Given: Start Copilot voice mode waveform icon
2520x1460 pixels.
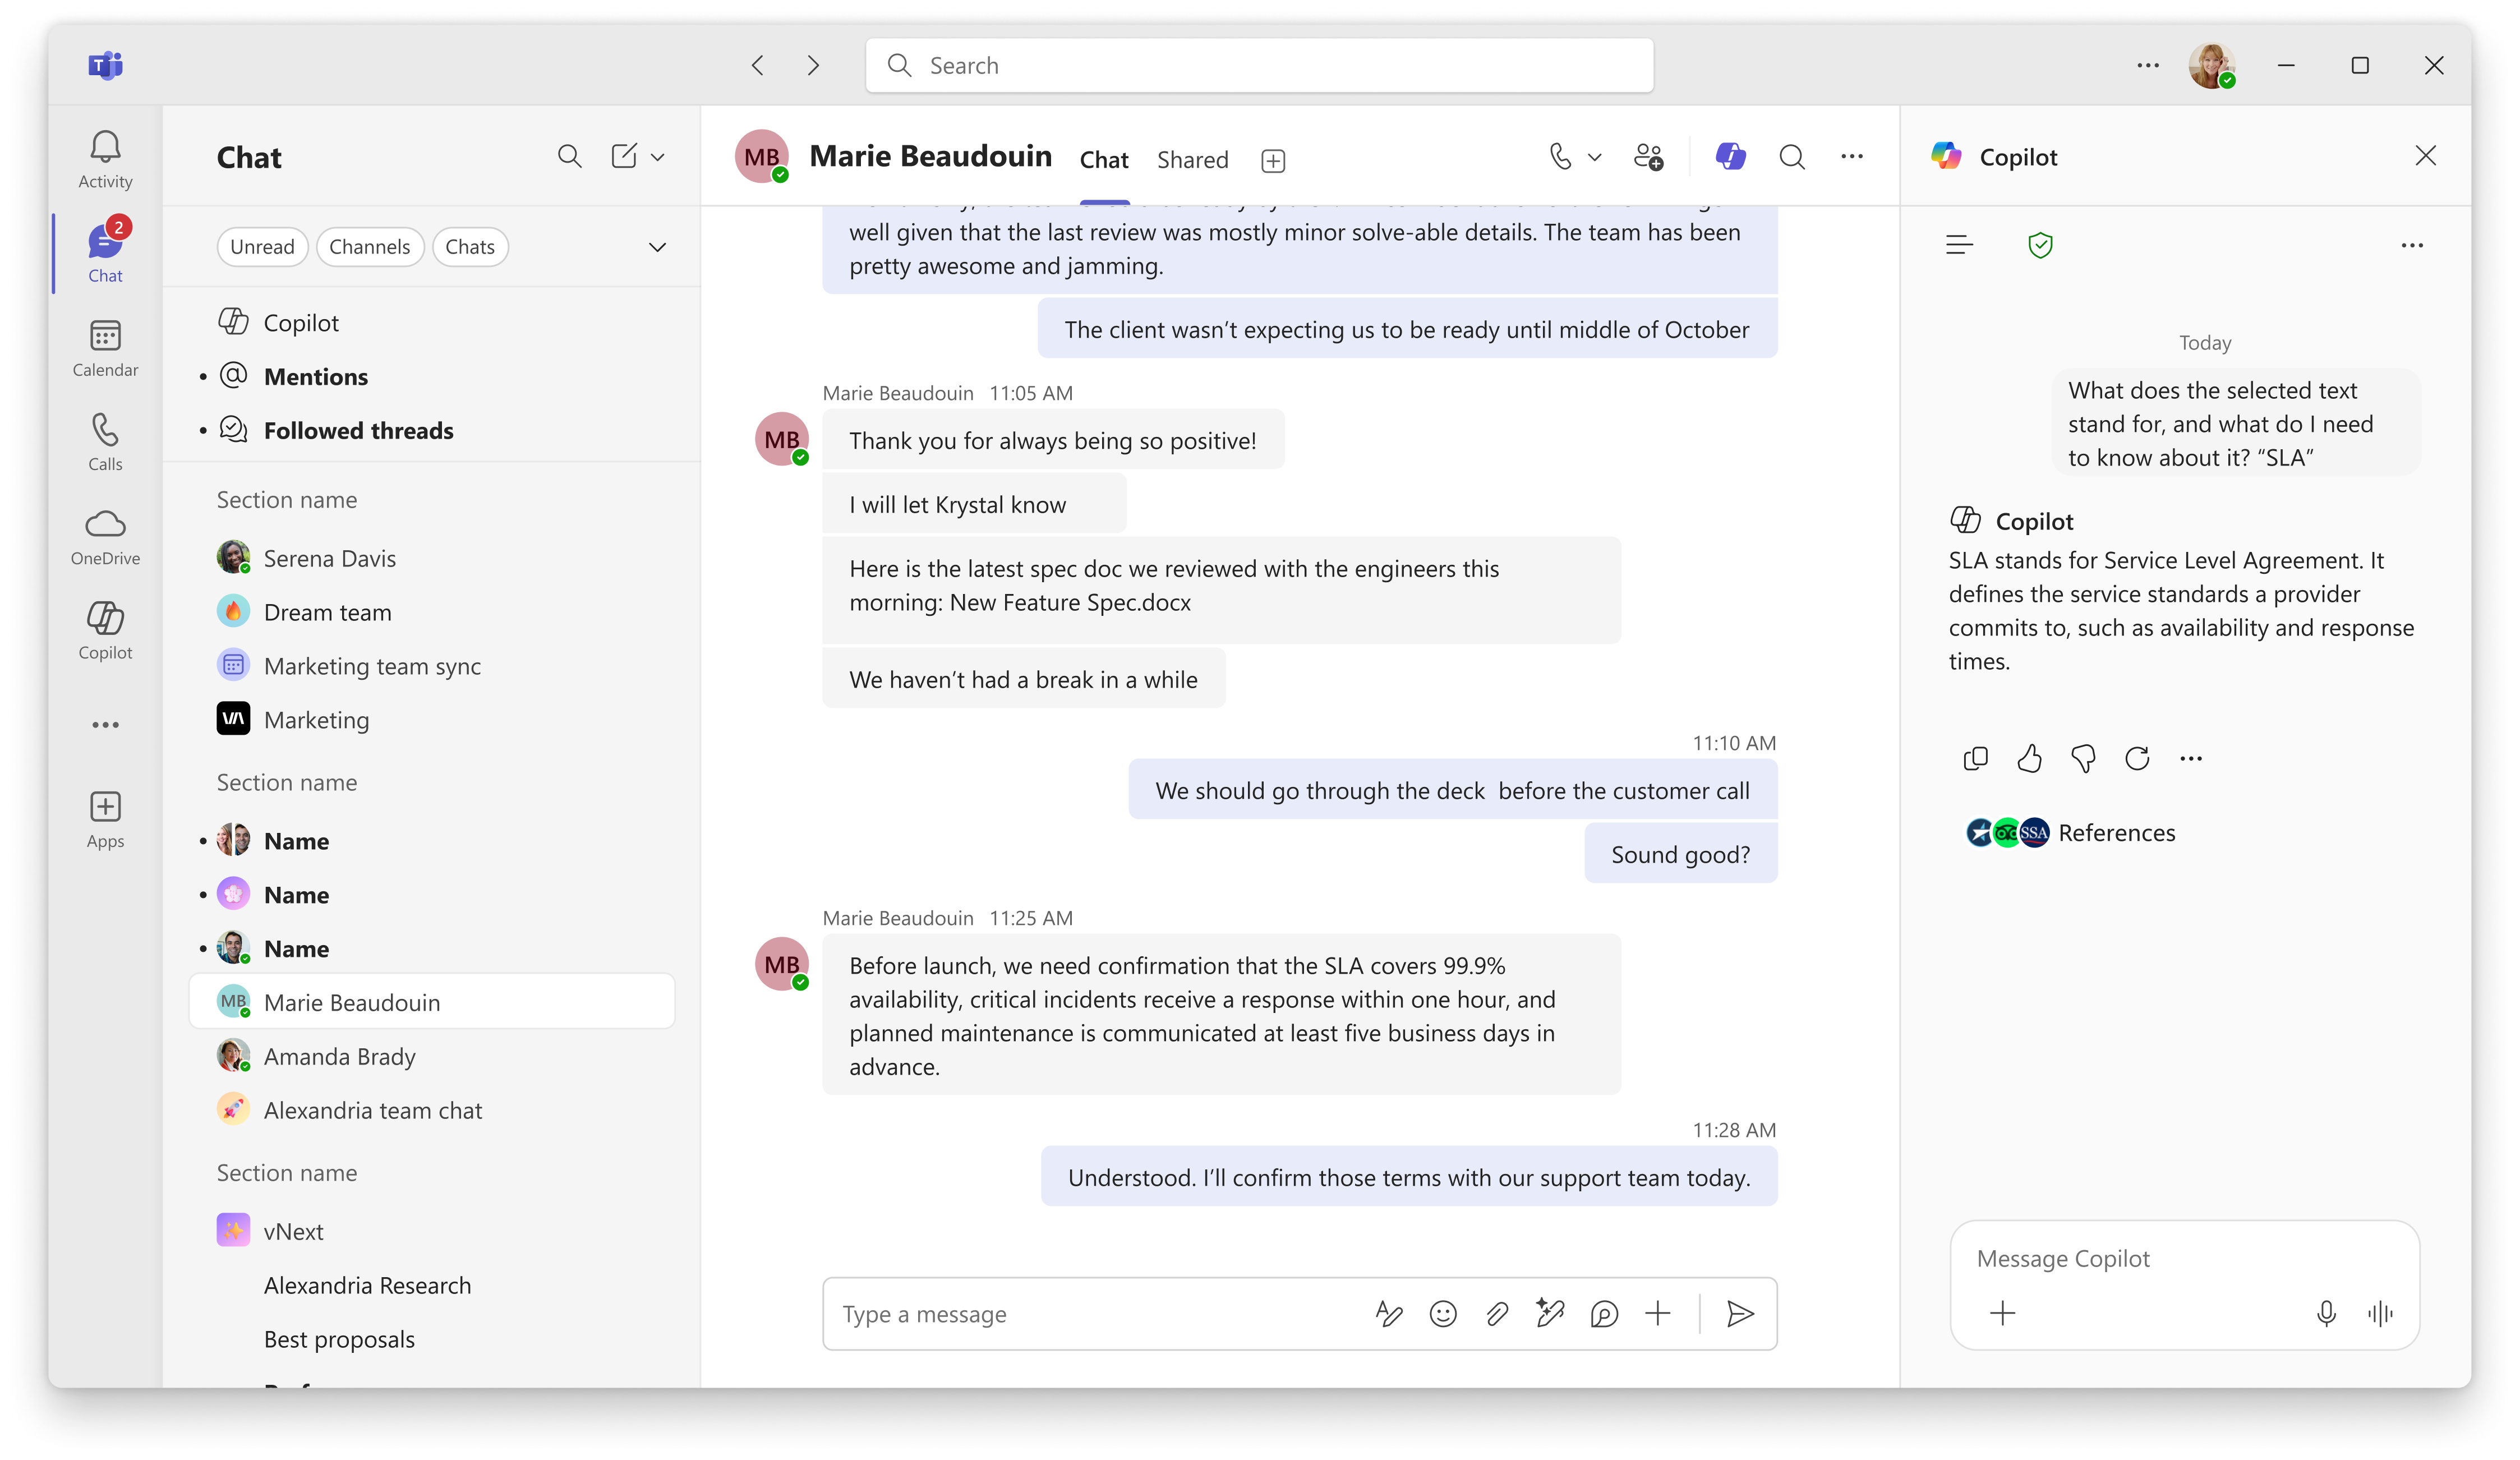Looking at the screenshot, I should click(x=2380, y=1313).
